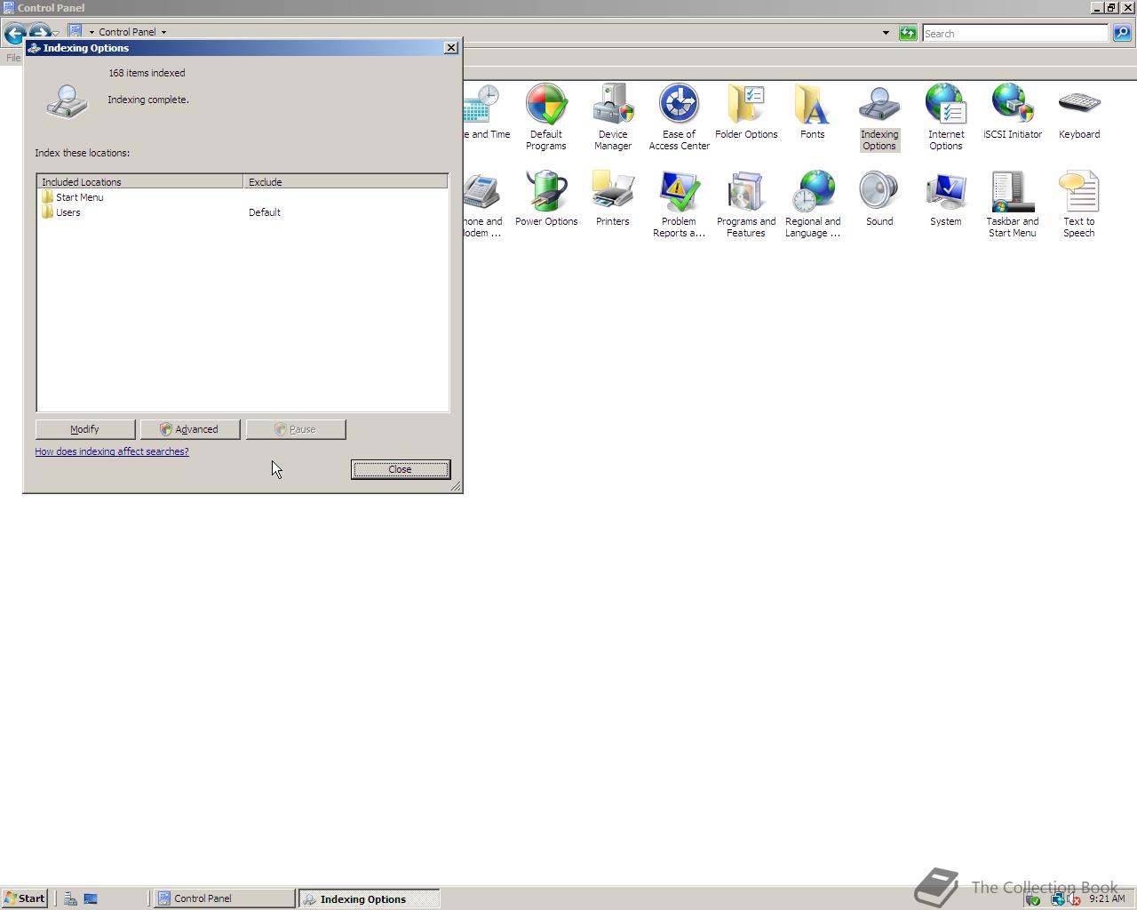Click the Refresh button beside address bar
This screenshot has width=1137, height=910.
[907, 33]
